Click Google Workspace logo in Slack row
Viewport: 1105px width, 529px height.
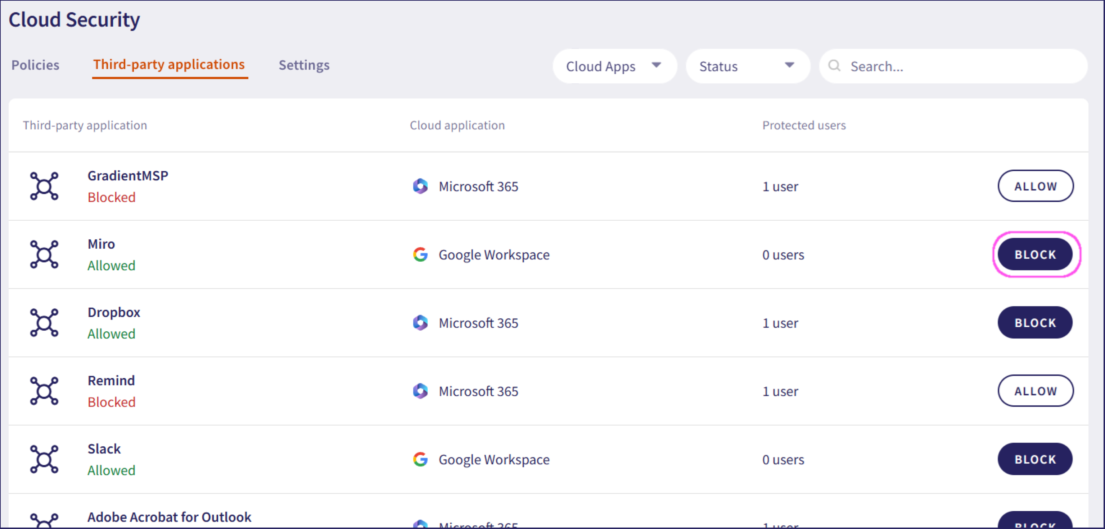point(420,459)
